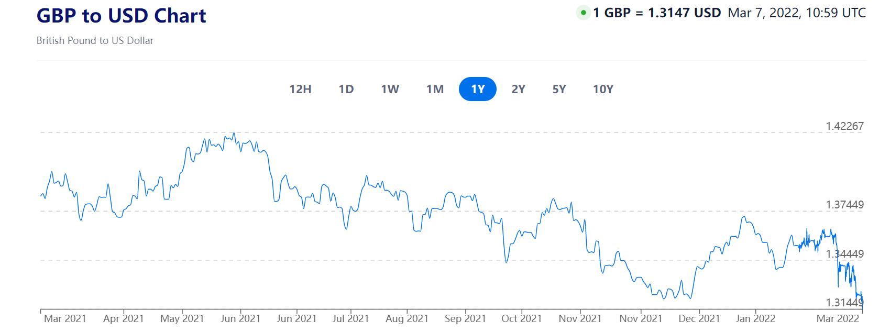The image size is (890, 332).
Task: Select the 5Y time range
Action: pos(559,89)
